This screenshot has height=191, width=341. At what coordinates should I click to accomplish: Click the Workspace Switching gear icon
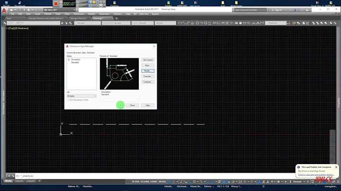pyautogui.click(x=278, y=182)
